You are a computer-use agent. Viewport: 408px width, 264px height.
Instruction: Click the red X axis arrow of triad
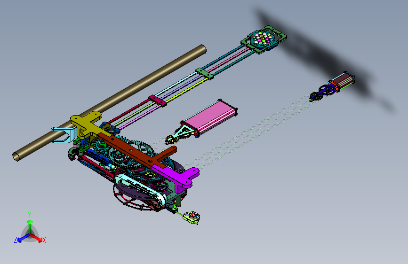(x=37, y=238)
